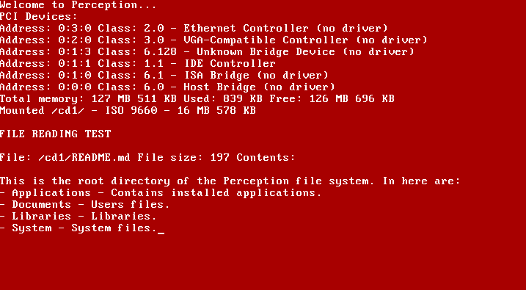Select the VGA-Compatible Controller device line
526x290 pixels.
pos(213,40)
